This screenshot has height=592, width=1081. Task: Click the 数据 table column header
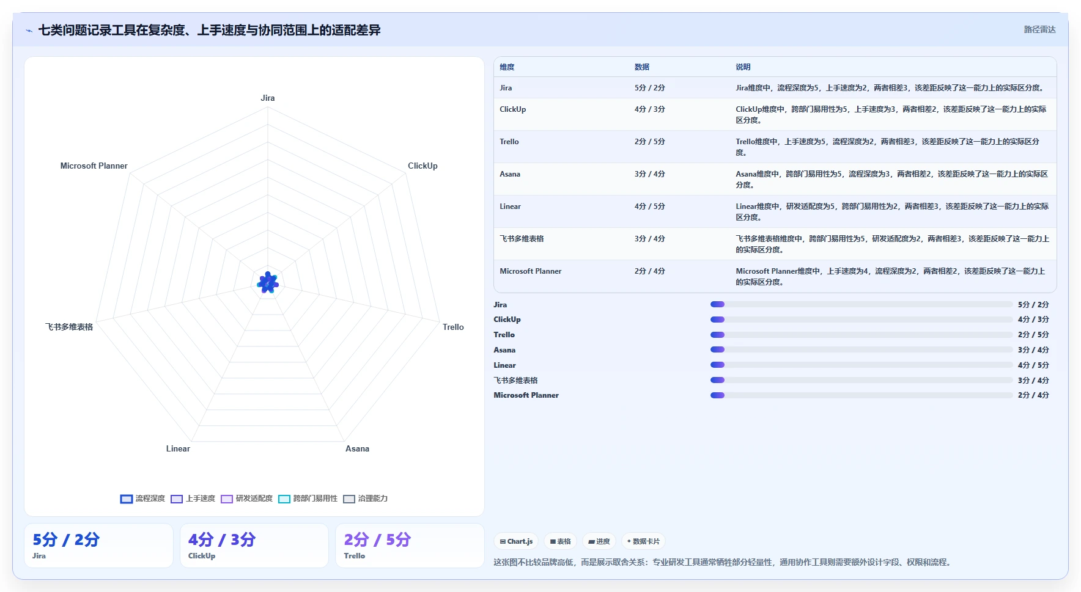(642, 67)
